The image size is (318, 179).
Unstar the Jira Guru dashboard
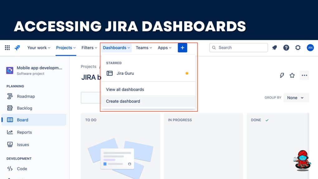click(x=187, y=73)
